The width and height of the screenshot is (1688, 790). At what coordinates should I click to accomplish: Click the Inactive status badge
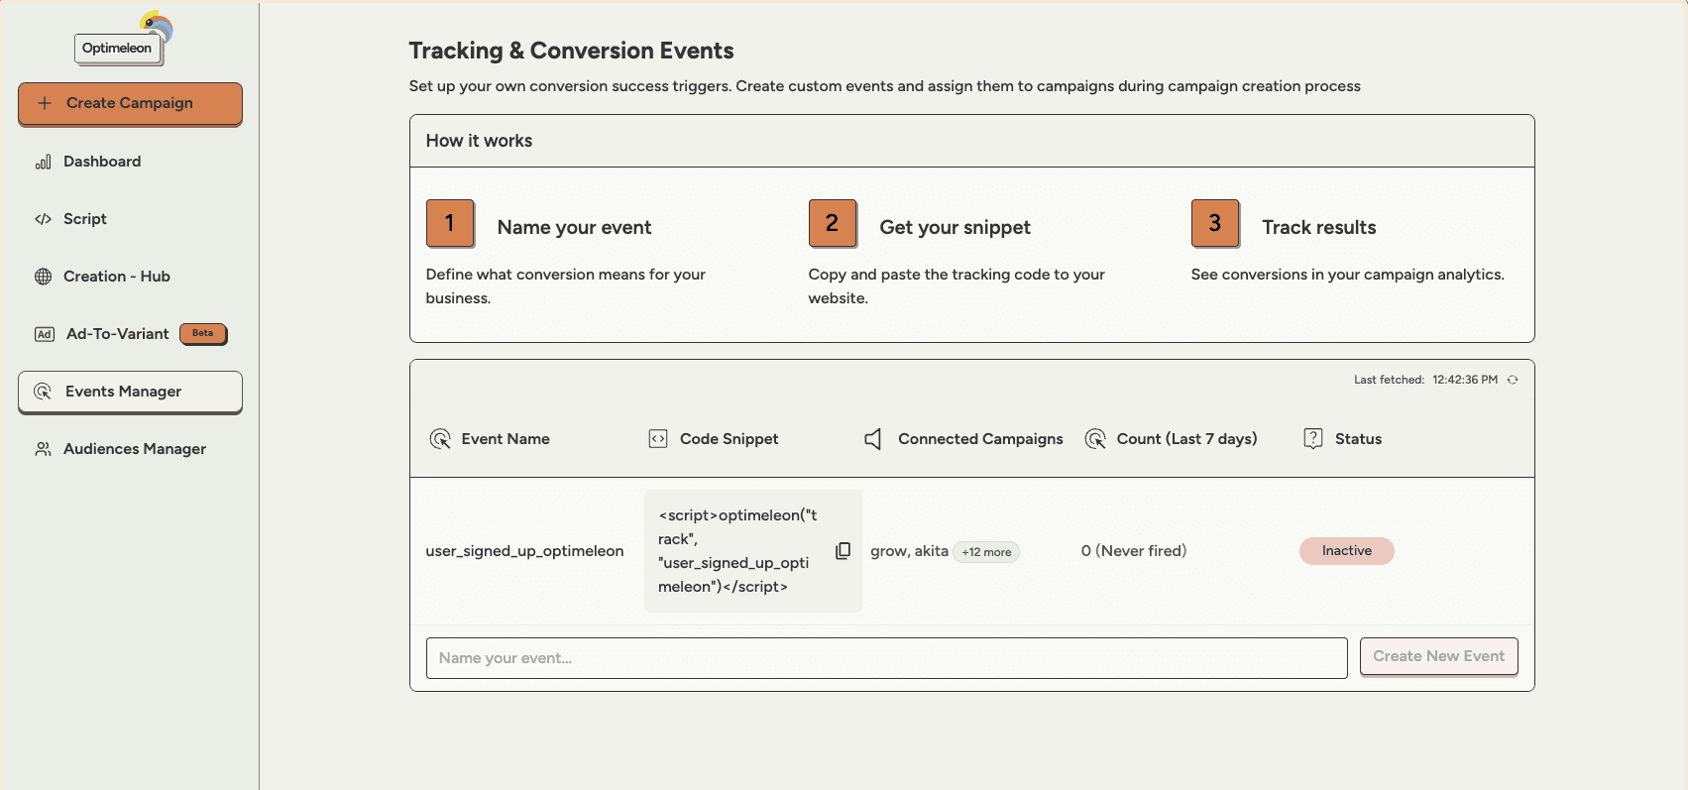pyautogui.click(x=1347, y=551)
